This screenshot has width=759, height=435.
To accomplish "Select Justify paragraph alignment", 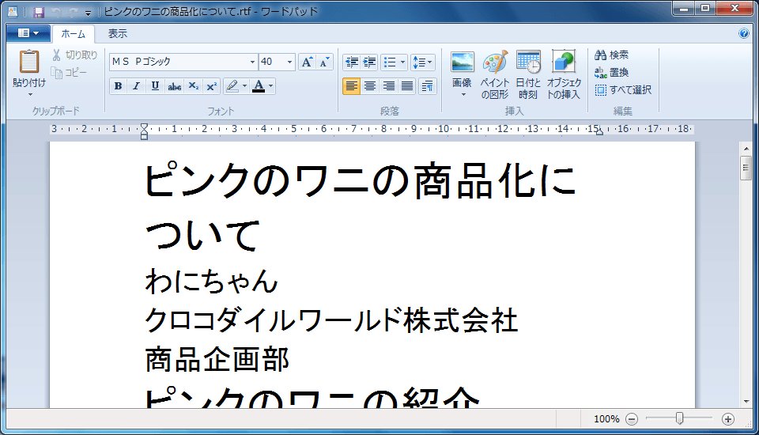I will [x=407, y=86].
